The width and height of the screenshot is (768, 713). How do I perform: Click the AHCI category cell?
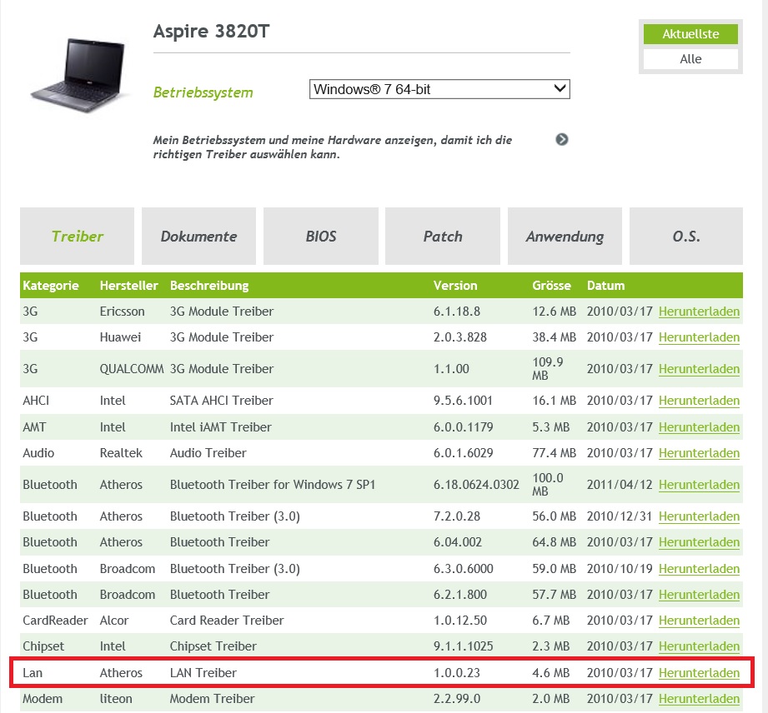tap(36, 401)
